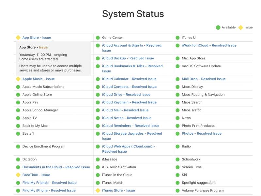261x196 pixels.
Task: Click the green dot beside Apple Online Store
Action: [18, 95]
